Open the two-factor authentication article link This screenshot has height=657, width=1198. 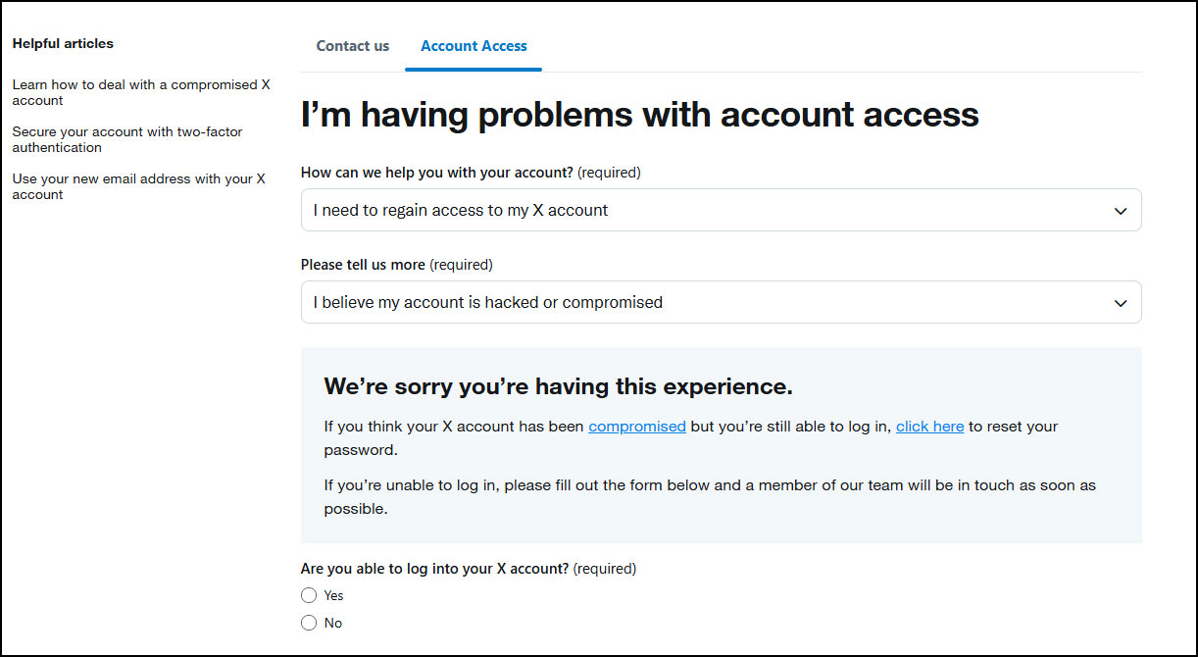[x=126, y=139]
